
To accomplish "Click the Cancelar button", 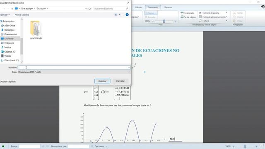I will coord(120,81).
